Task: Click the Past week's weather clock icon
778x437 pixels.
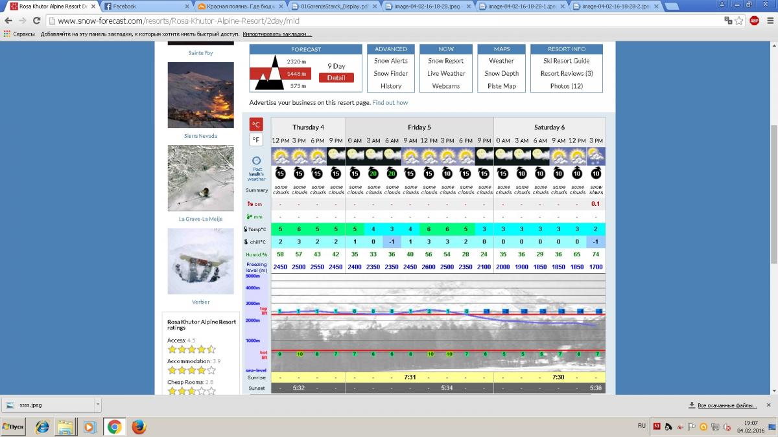Action: coord(257,160)
